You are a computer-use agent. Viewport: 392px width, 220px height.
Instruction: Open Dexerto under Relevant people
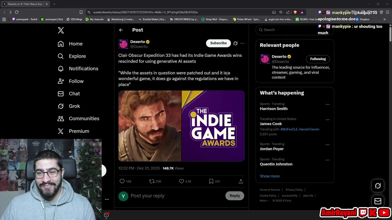point(279,57)
